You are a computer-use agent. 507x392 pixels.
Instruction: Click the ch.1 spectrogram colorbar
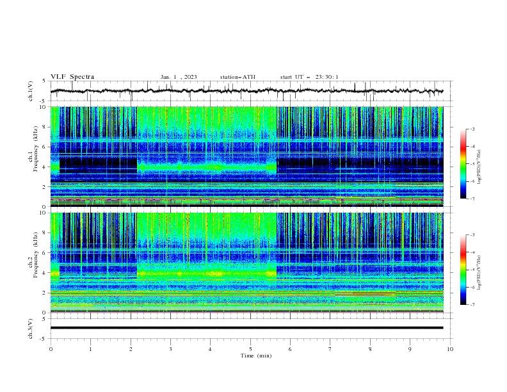pyautogui.click(x=463, y=164)
